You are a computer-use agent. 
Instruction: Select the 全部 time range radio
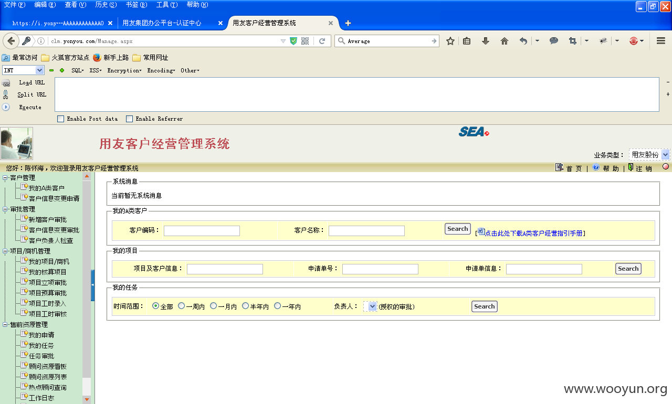(155, 306)
